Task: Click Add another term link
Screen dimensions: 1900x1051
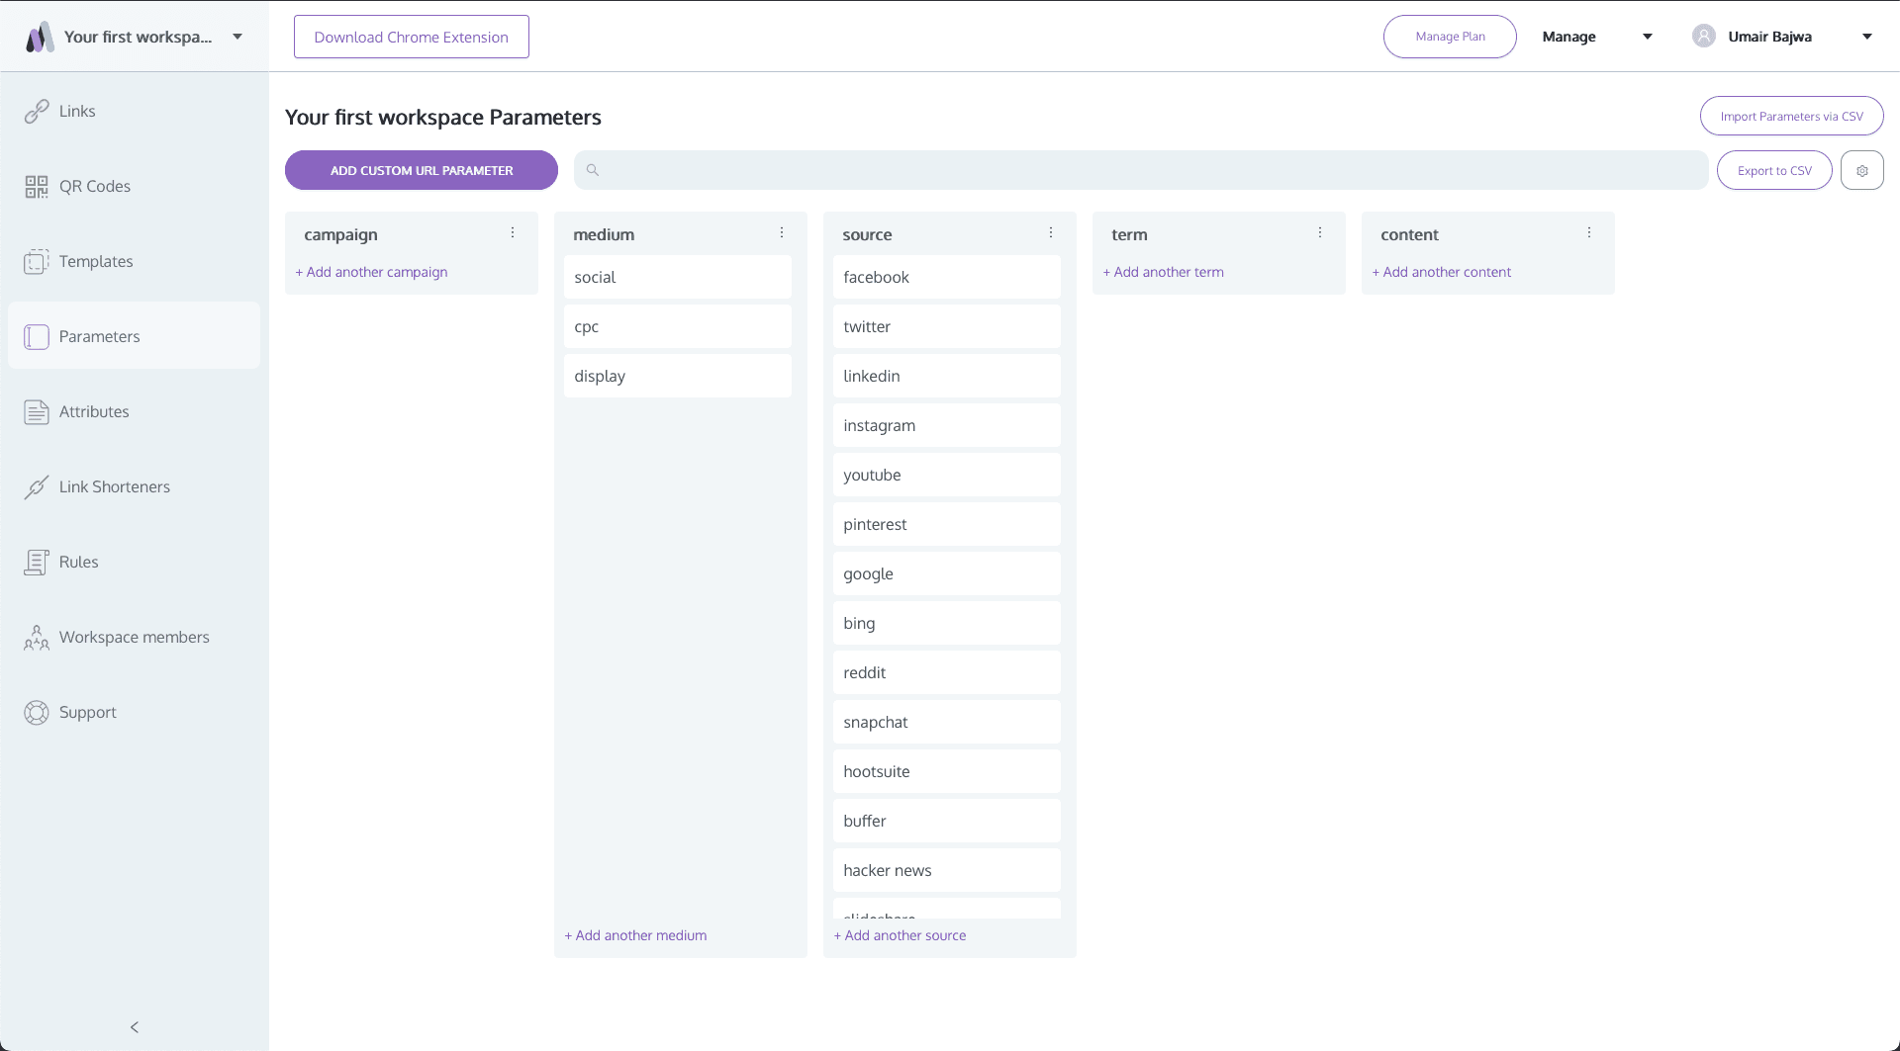Action: [1163, 272]
